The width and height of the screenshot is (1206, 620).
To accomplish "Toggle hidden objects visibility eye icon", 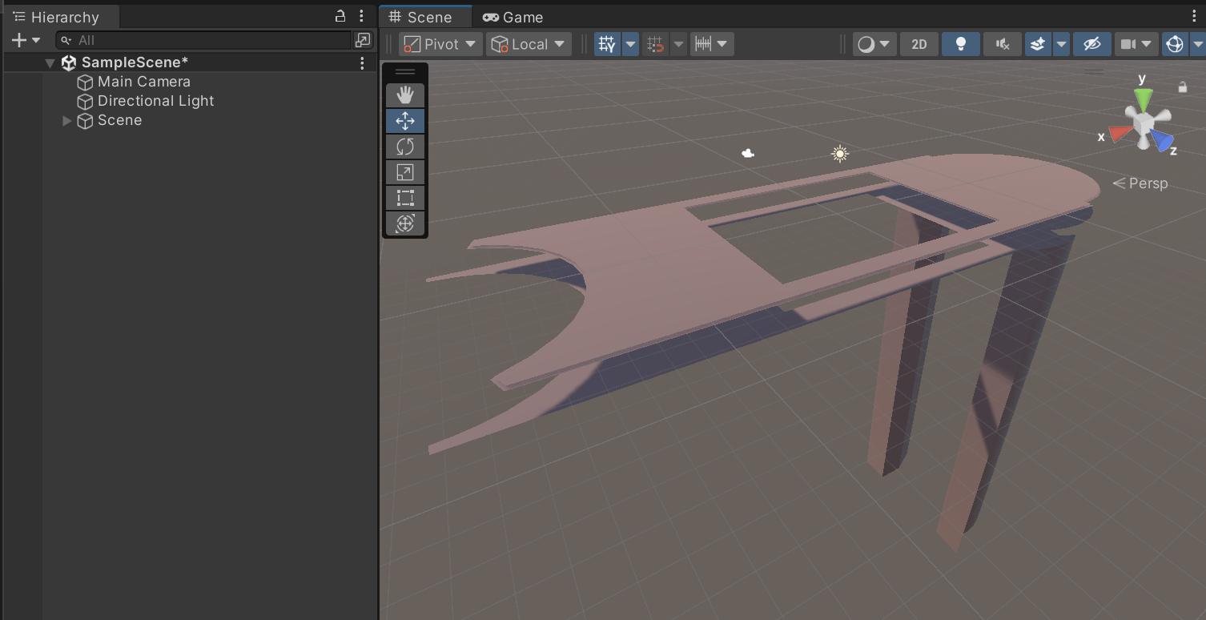I will click(x=1091, y=44).
